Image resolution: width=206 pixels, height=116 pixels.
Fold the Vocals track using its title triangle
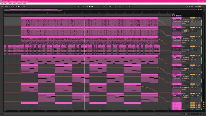click(173, 46)
